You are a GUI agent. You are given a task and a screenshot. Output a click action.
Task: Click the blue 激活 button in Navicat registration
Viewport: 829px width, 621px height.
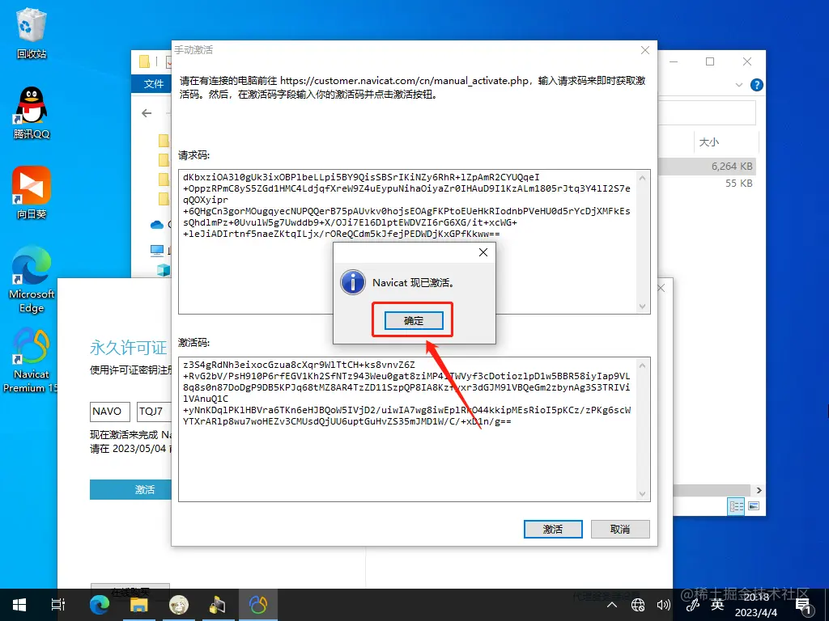[x=130, y=489]
